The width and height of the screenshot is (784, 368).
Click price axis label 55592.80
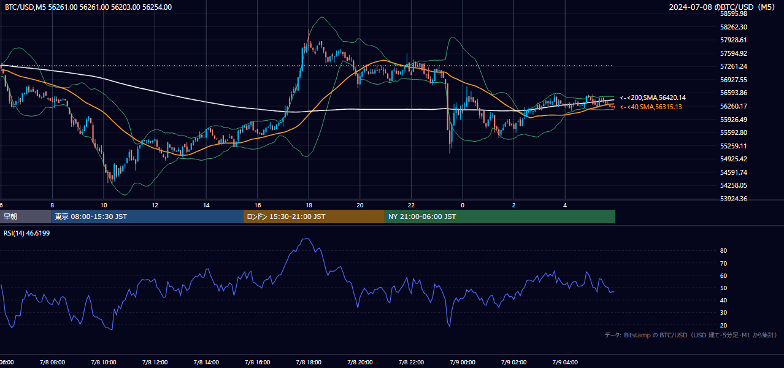[733, 132]
